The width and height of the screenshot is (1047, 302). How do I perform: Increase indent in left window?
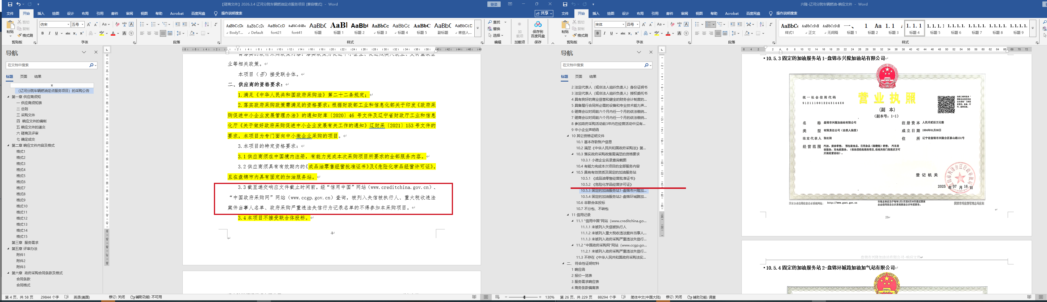(184, 24)
